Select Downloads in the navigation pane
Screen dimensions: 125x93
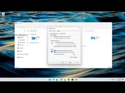22,40
